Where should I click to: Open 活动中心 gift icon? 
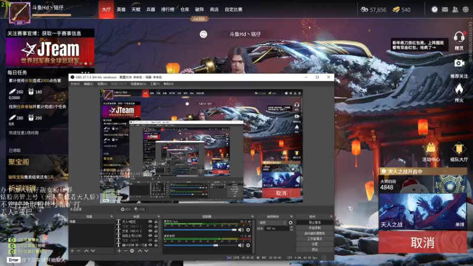coord(431,148)
